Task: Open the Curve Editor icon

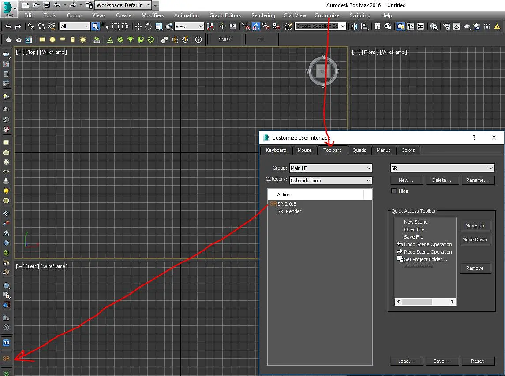Action: click(x=410, y=26)
